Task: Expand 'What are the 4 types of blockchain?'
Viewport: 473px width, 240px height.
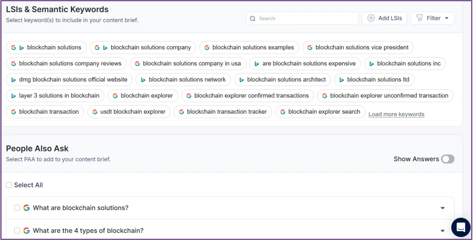Action: coord(443,230)
